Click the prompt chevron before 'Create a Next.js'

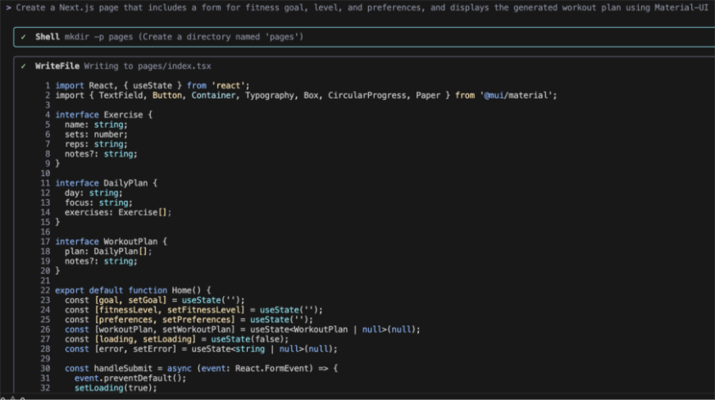click(x=8, y=7)
